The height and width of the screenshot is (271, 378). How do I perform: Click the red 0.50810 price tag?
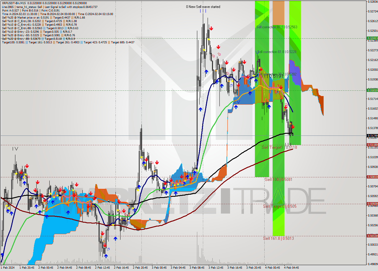tap(372, 177)
